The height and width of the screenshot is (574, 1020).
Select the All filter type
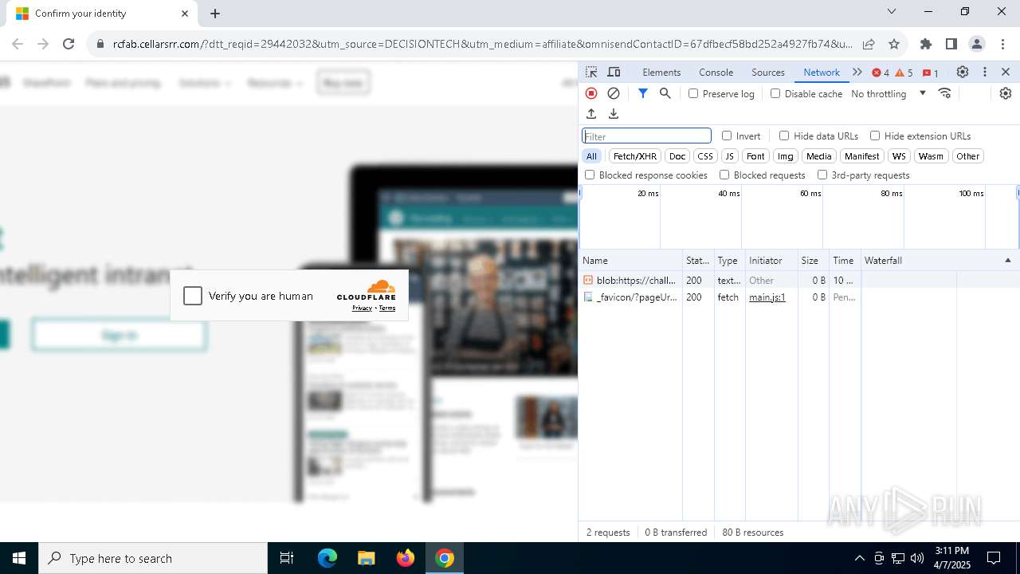pos(591,156)
